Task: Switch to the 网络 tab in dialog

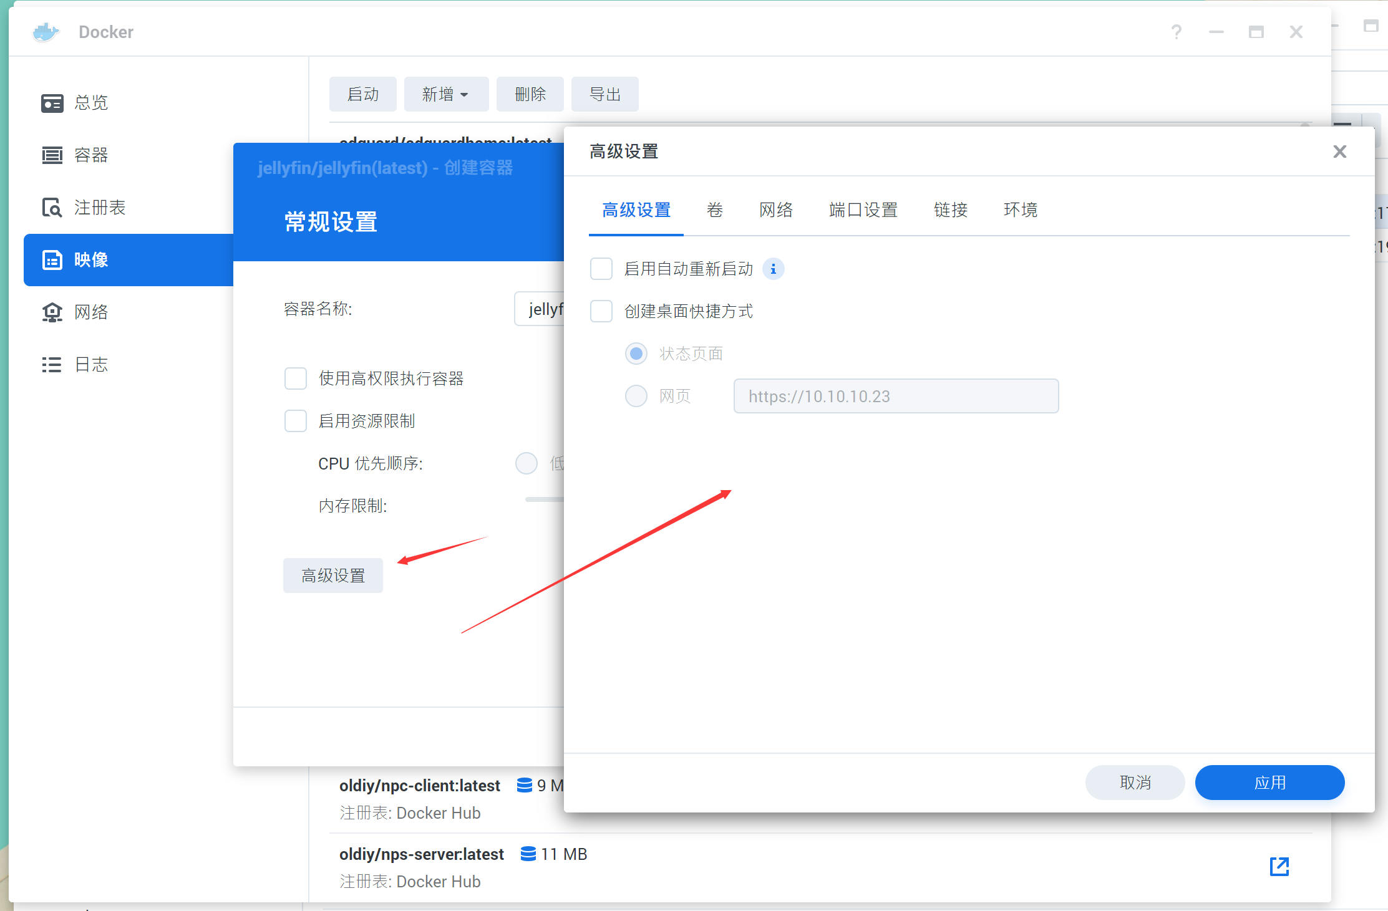Action: (776, 210)
